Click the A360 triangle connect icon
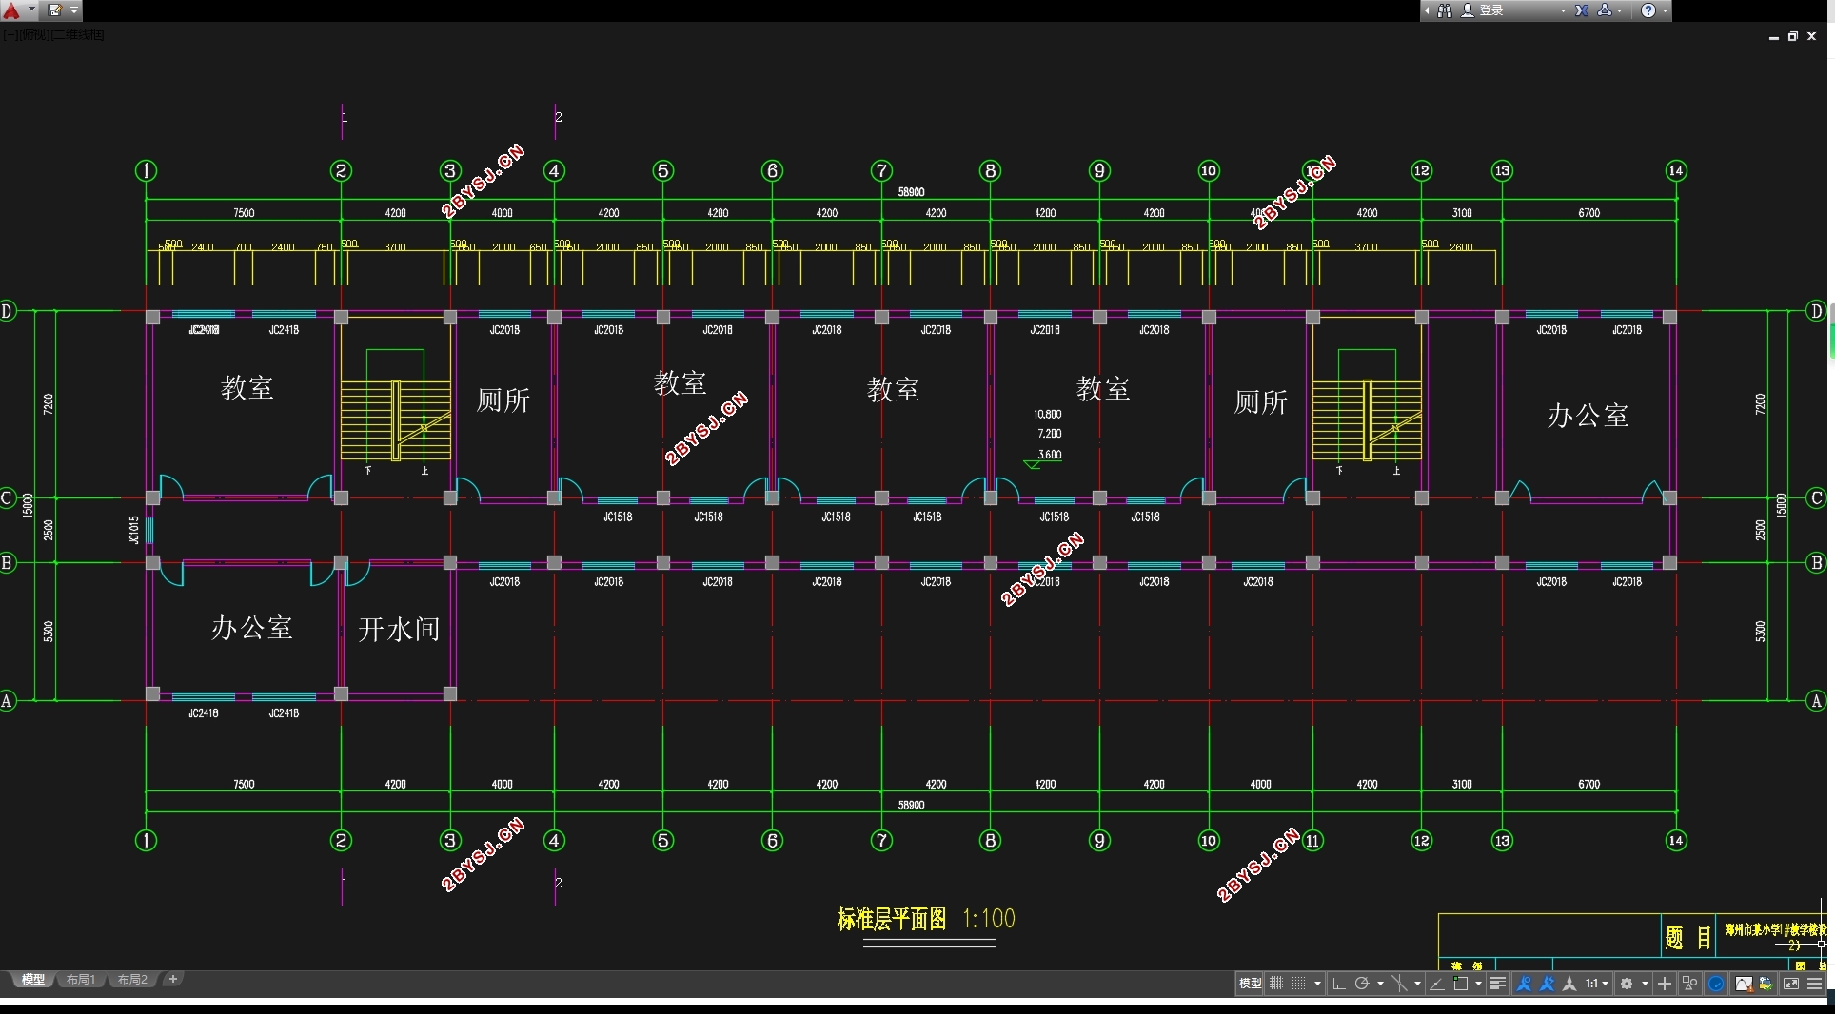 coord(1605,10)
